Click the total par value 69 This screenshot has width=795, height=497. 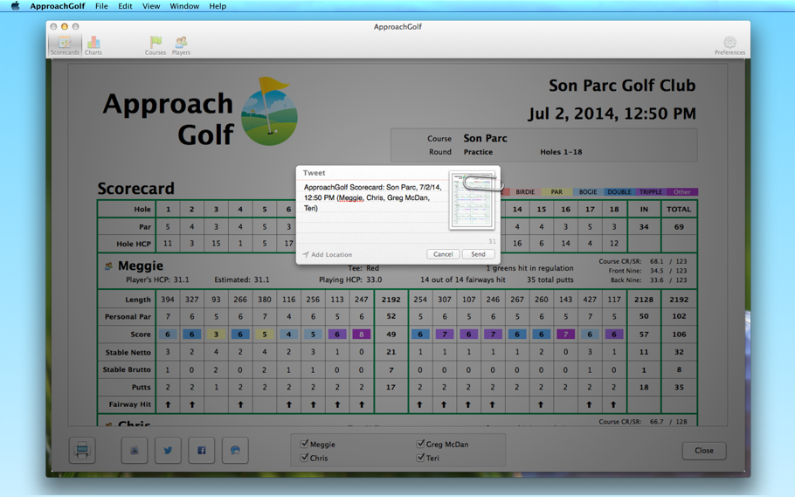pyautogui.click(x=679, y=227)
